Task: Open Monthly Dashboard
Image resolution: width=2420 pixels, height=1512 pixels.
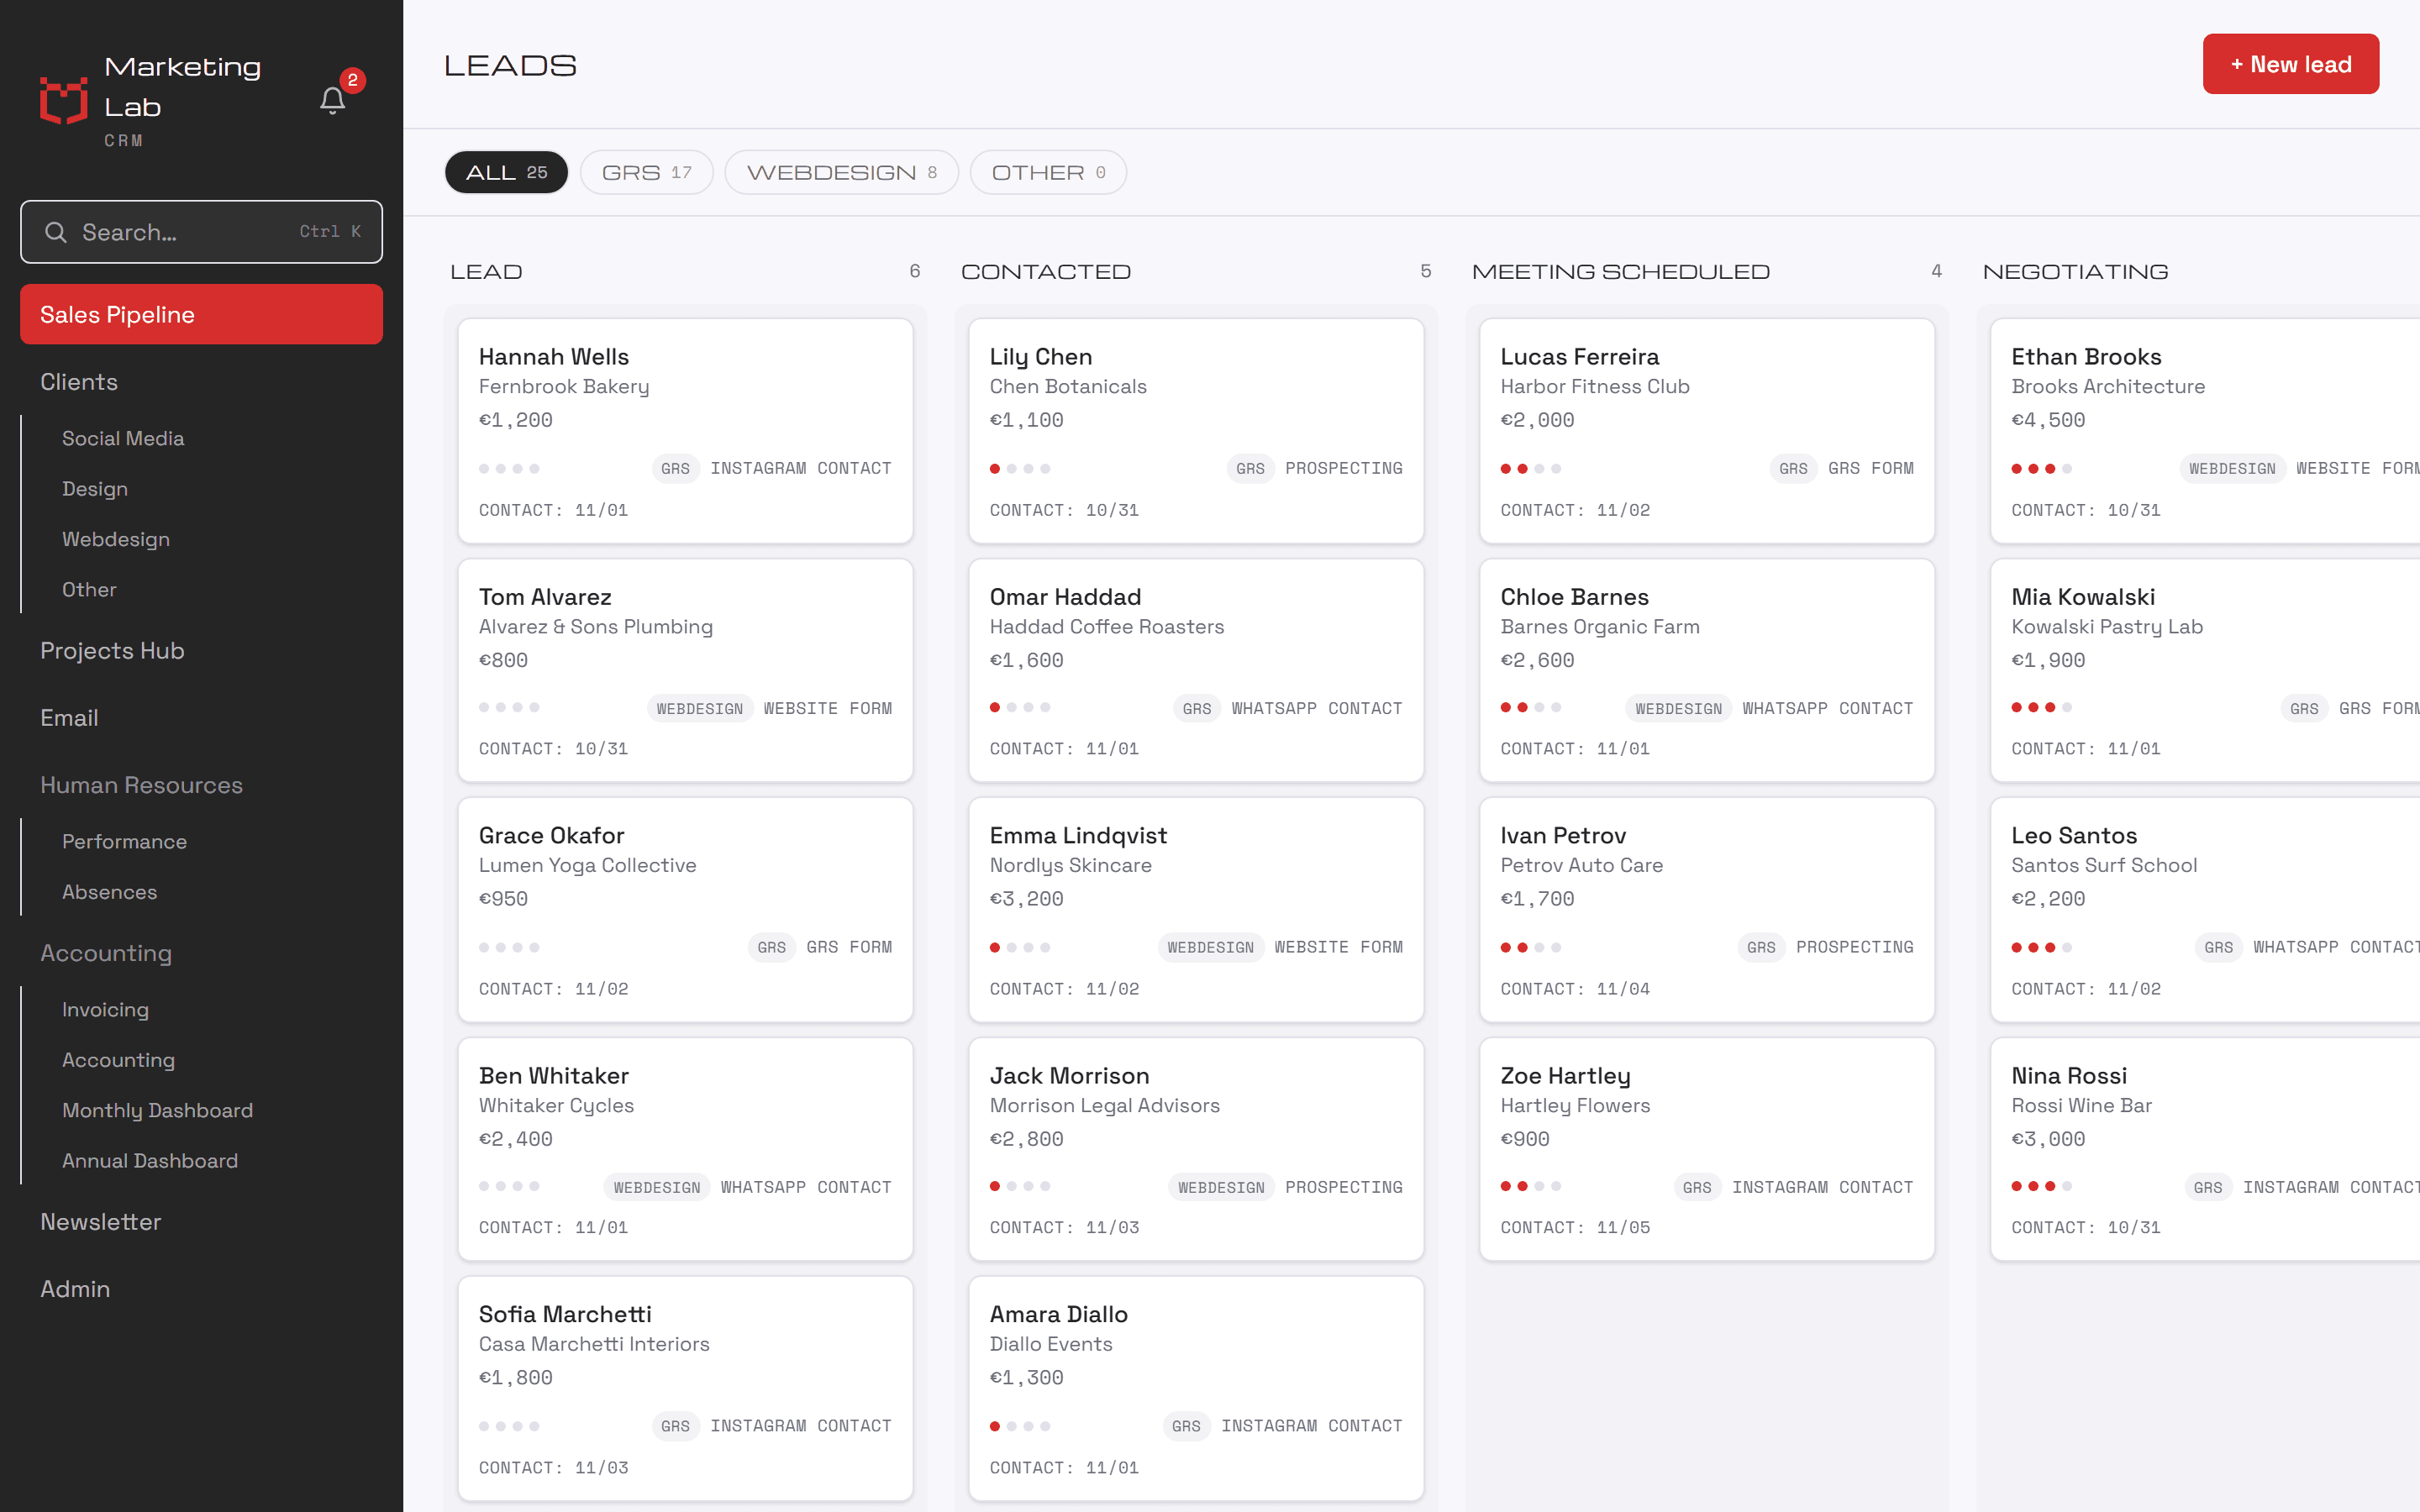Action: 157,1110
